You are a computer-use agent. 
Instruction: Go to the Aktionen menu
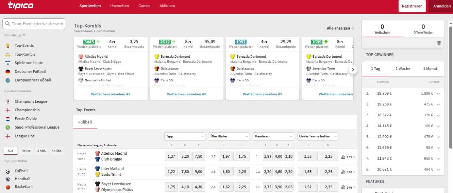click(167, 6)
